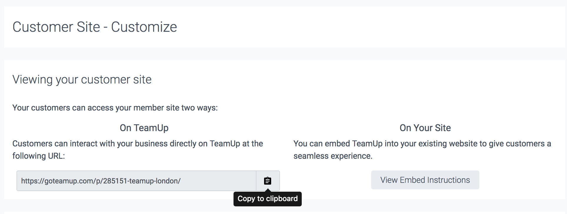Click the "Your customers can access" intro sentence

[115, 108]
